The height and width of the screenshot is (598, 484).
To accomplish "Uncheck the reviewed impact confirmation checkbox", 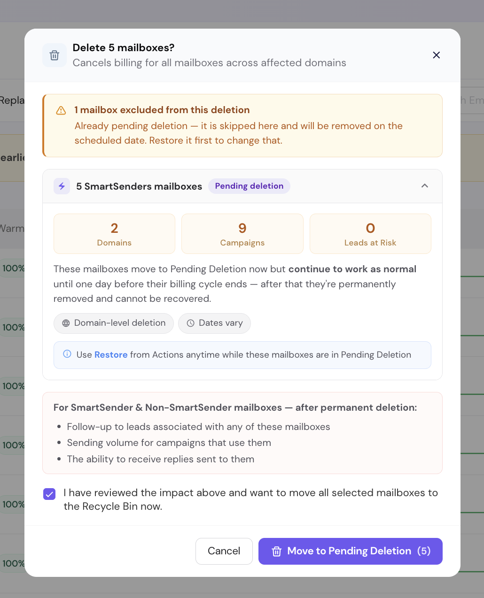I will click(49, 494).
